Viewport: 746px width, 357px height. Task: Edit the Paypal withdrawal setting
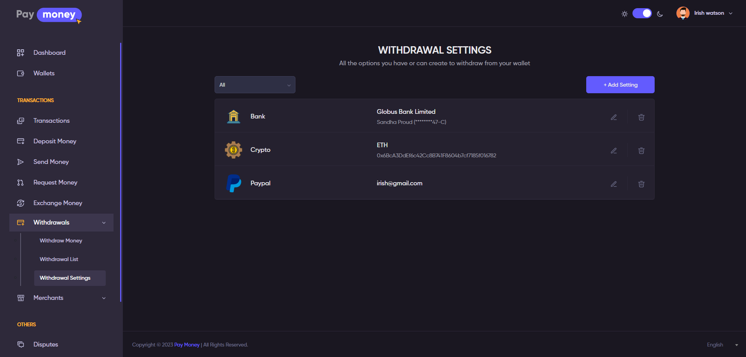click(x=614, y=184)
